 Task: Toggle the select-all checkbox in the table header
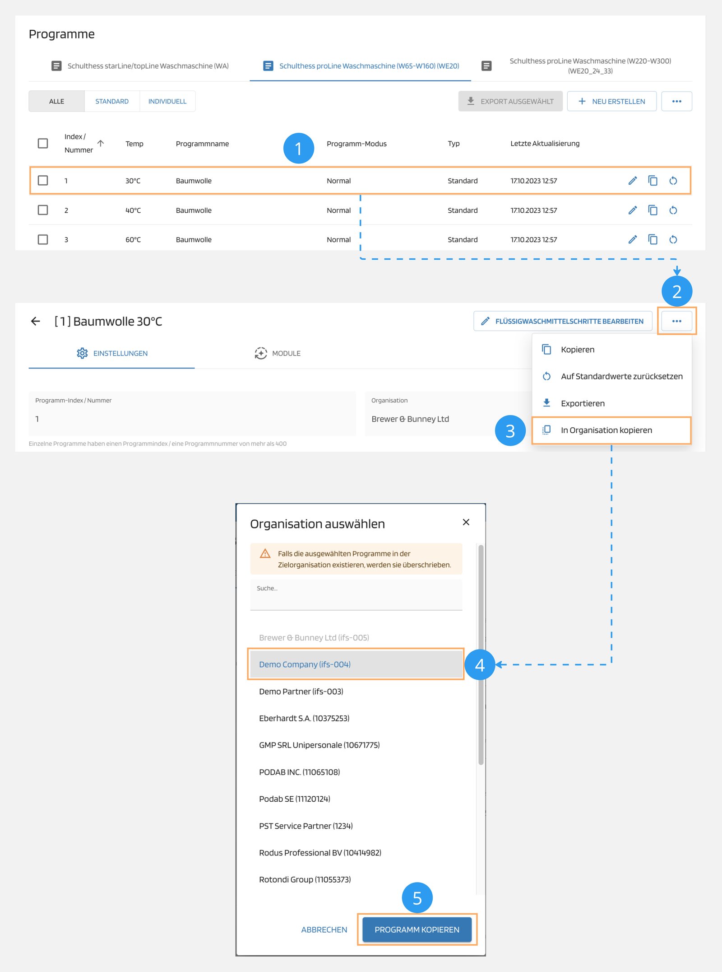point(43,143)
